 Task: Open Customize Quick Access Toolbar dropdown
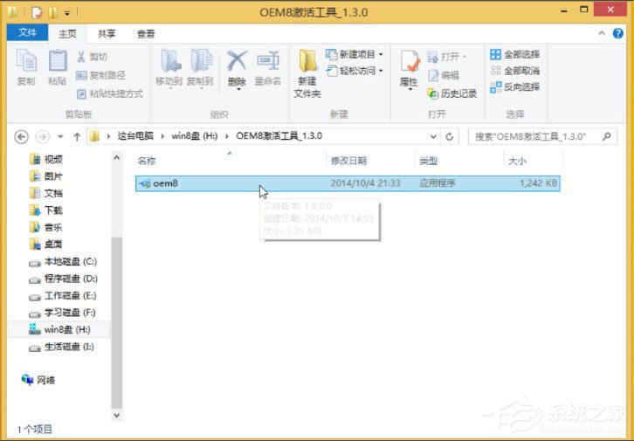67,13
